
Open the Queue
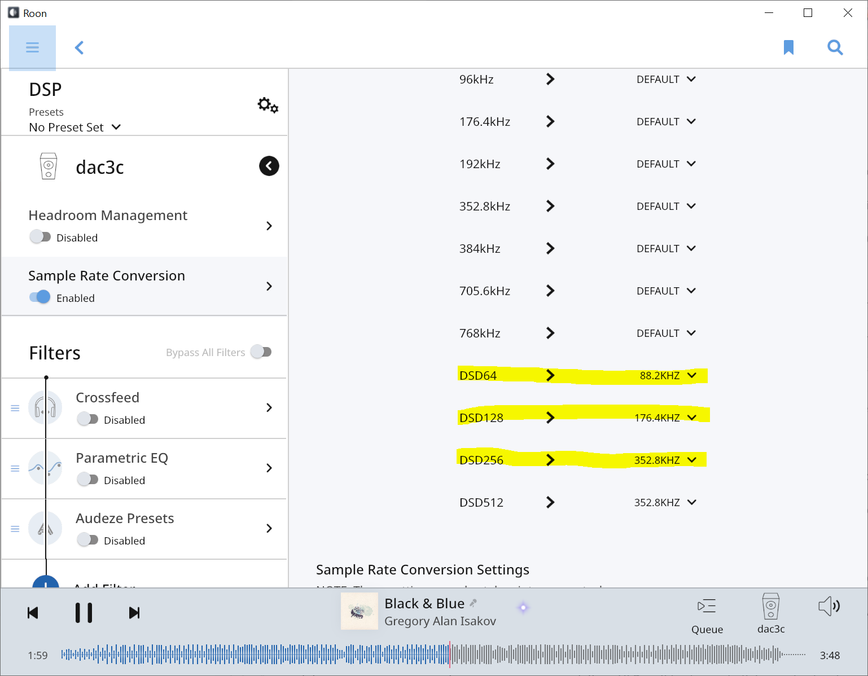707,616
